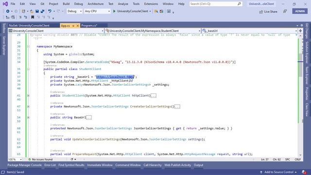Click the toolbar icon right of Find in Files
Image resolution: width=311 pixels, height=175 pixels.
coord(161,11)
